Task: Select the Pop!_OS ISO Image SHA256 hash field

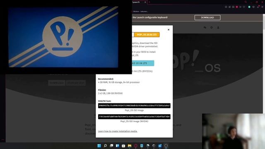Action: (x=134, y=106)
